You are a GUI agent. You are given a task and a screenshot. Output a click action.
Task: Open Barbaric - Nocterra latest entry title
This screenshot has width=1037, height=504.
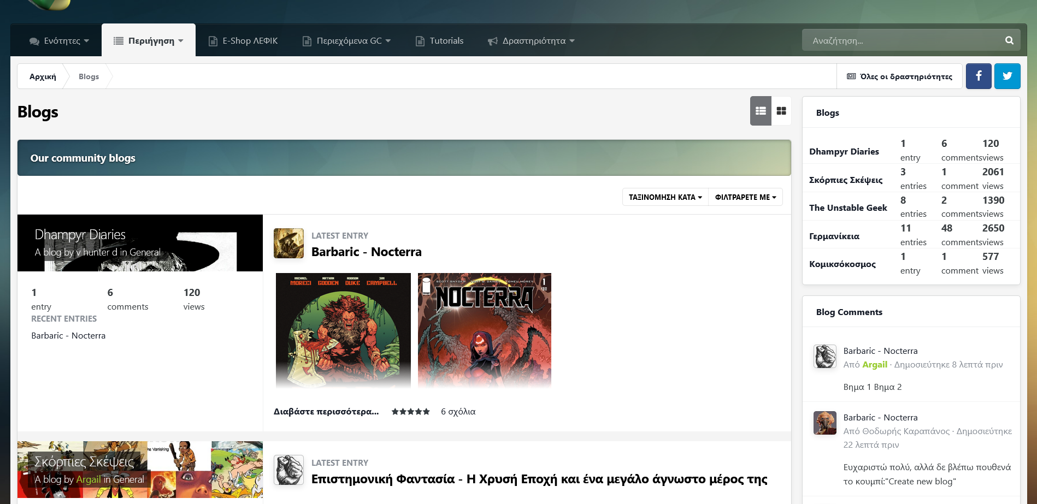click(367, 252)
